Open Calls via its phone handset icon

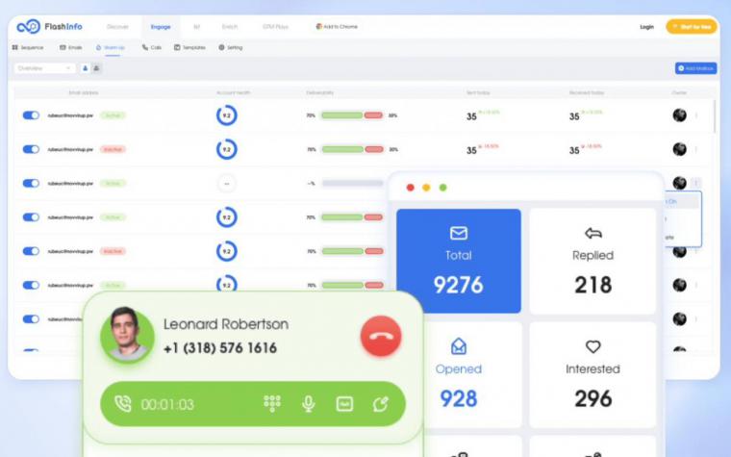coord(145,47)
